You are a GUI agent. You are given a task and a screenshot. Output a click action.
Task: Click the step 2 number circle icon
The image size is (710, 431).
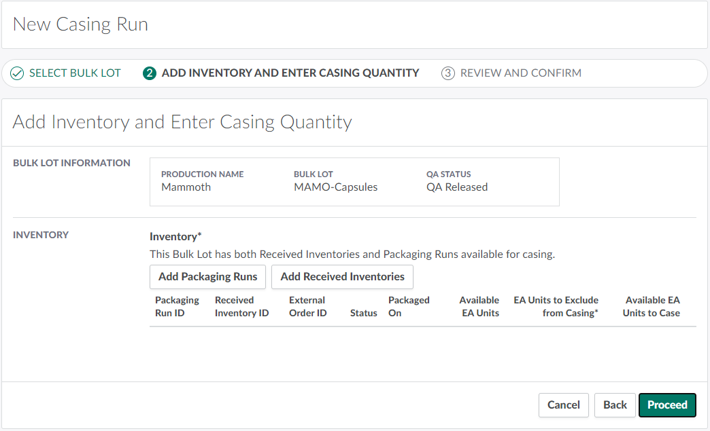(x=150, y=73)
